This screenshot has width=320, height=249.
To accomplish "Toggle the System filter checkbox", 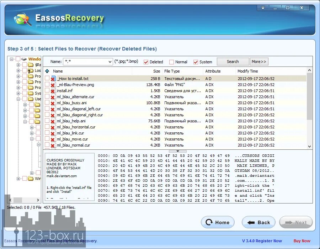I will point(196,62).
